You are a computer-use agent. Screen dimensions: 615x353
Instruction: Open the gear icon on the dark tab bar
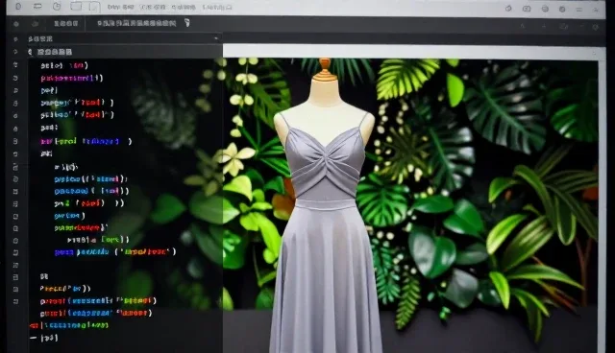click(x=596, y=27)
